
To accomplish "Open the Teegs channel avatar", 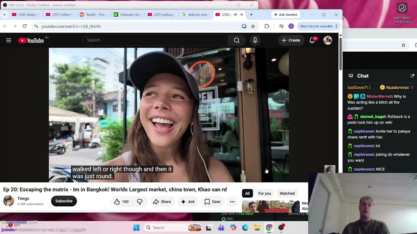I will 9,201.
